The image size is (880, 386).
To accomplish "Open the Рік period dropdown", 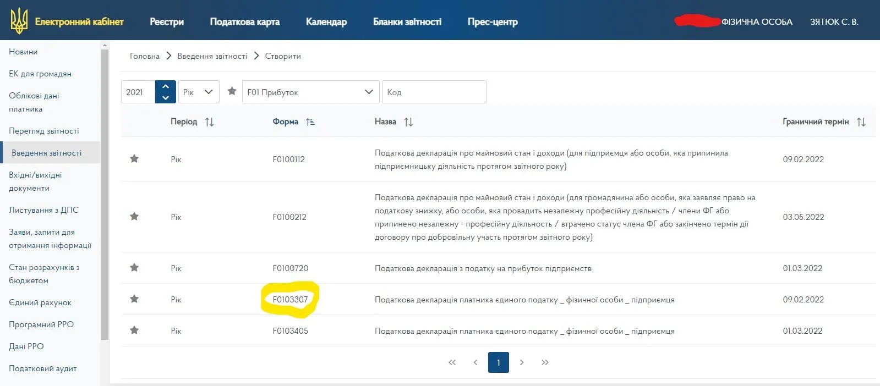I will (199, 92).
